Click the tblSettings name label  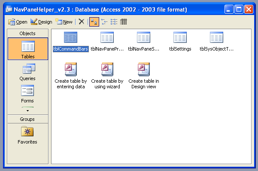[180, 49]
